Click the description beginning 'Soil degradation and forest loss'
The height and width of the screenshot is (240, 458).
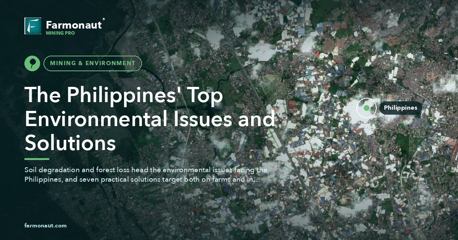pyautogui.click(x=146, y=174)
